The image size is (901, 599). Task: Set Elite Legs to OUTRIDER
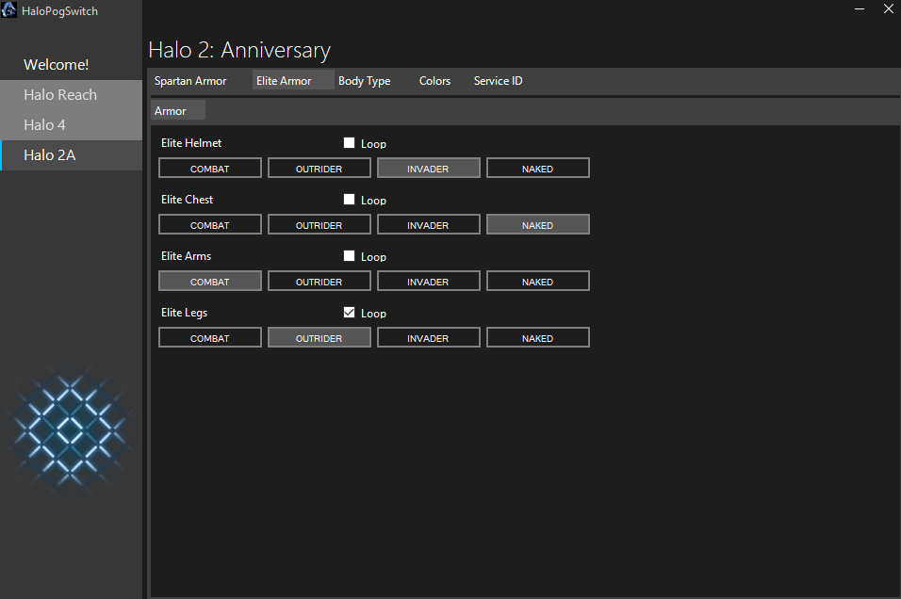click(x=319, y=338)
